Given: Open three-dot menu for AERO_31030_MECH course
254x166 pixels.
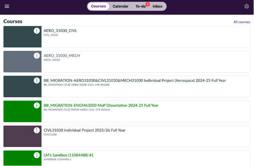Looking at the screenshot, I should tap(37, 56).
